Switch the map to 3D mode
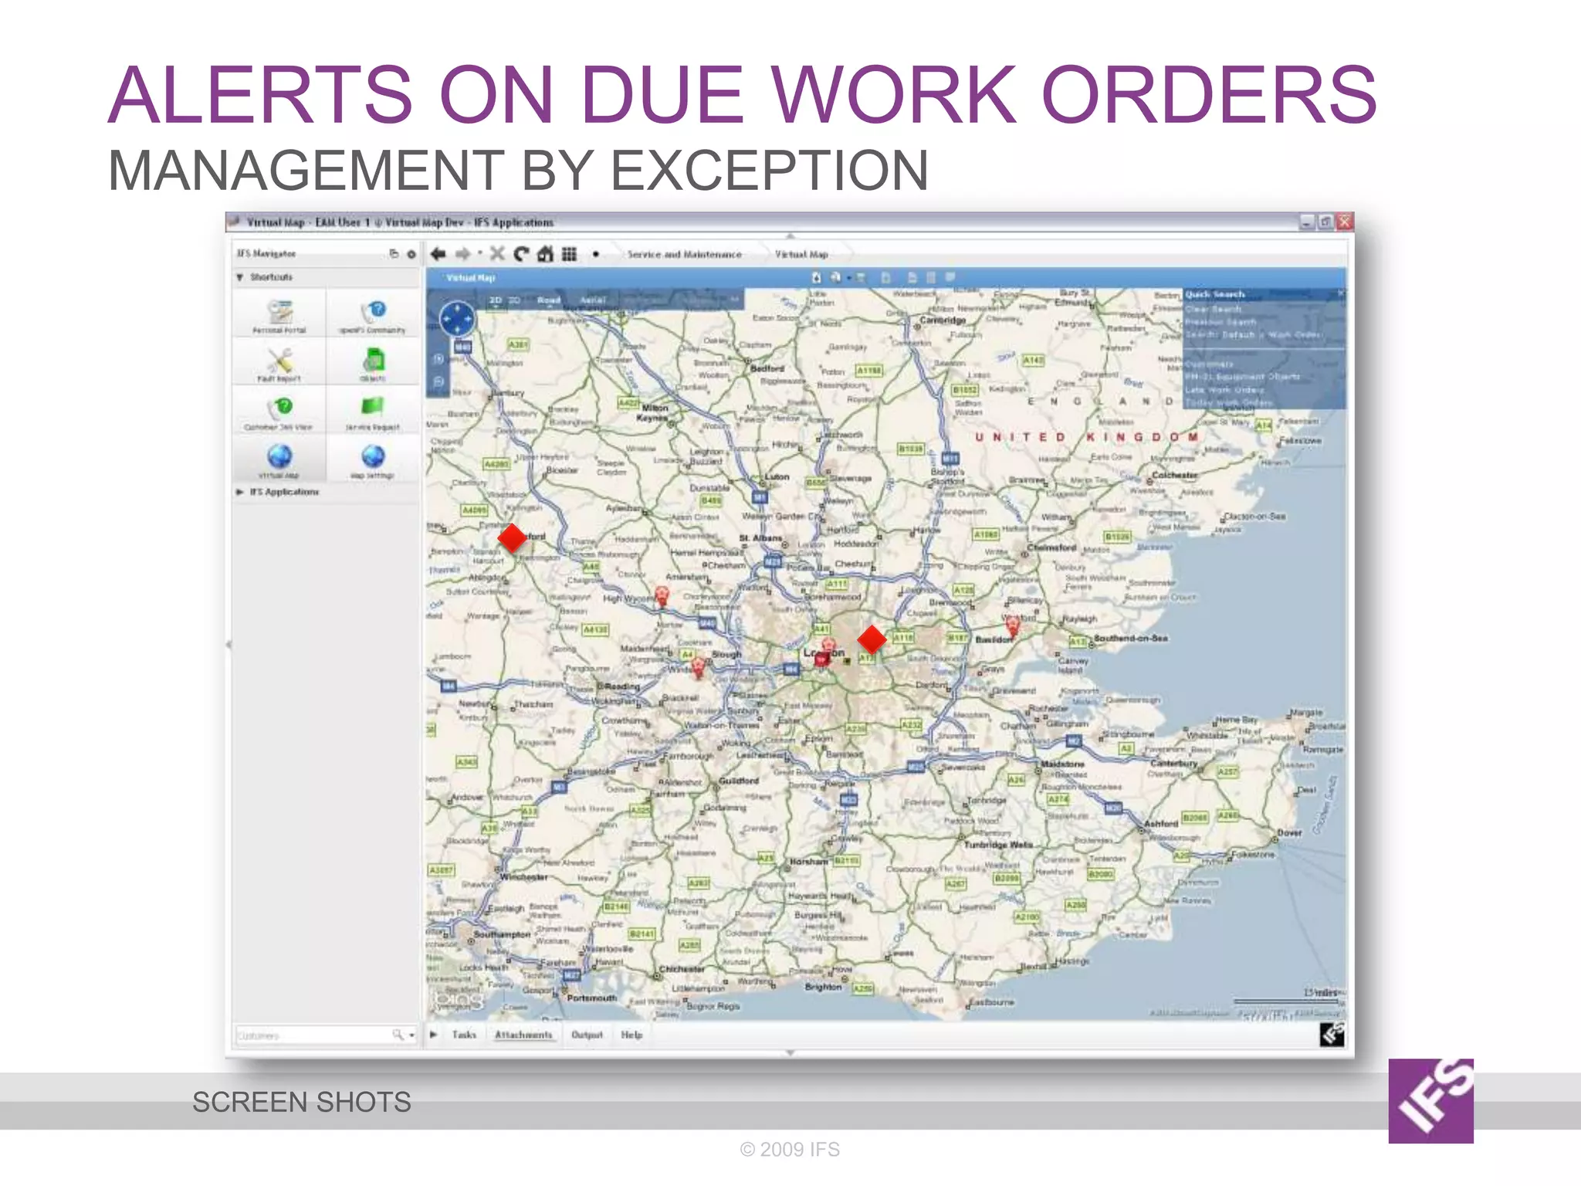The height and width of the screenshot is (1186, 1581). coord(514,300)
